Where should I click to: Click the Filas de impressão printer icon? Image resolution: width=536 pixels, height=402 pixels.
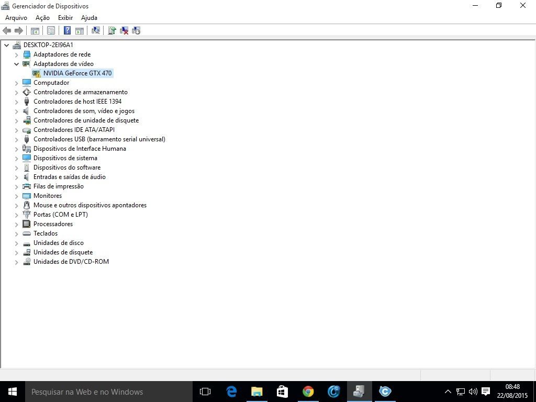pos(27,186)
